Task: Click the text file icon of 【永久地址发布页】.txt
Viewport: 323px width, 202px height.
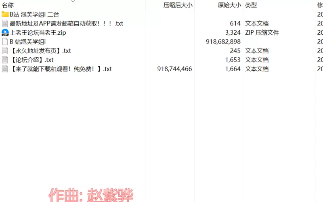Action: 5,51
